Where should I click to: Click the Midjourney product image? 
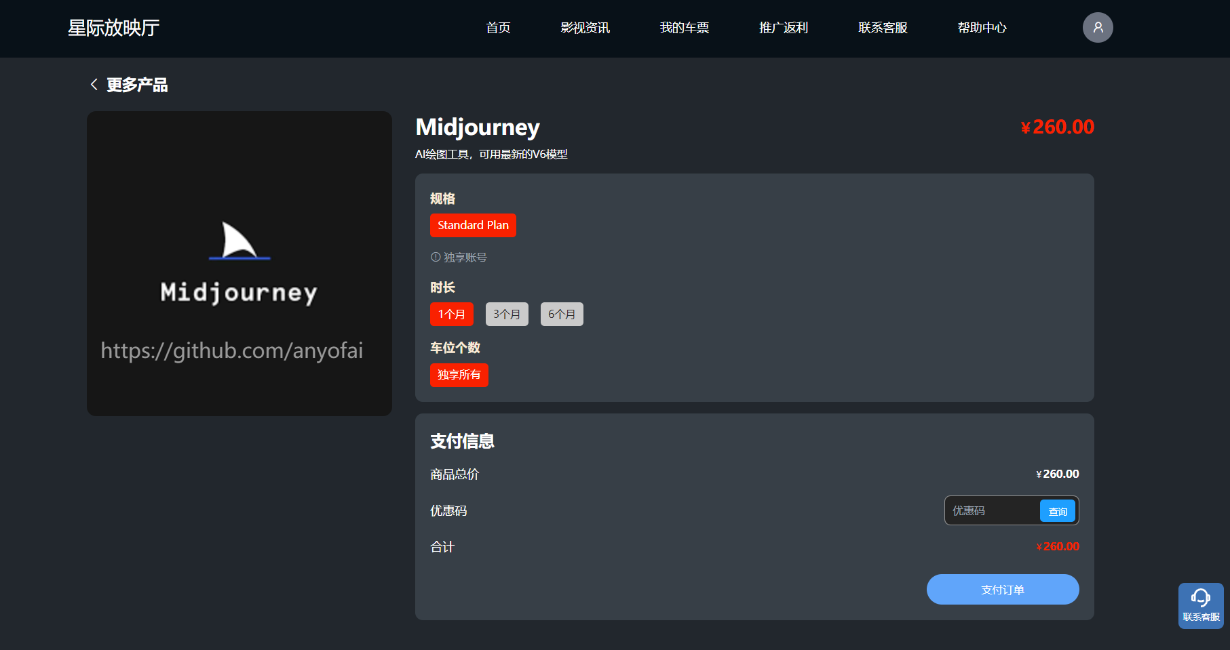[239, 264]
